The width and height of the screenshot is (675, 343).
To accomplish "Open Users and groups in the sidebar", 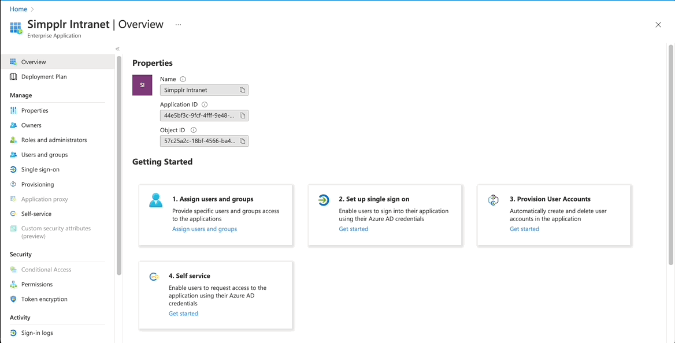I will coord(44,155).
